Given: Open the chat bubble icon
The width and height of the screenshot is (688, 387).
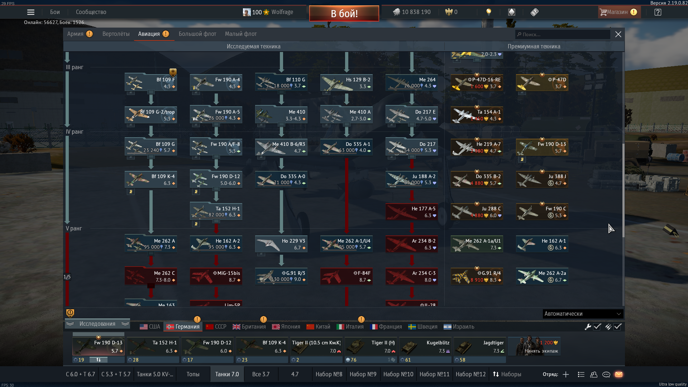Looking at the screenshot, I should coord(606,374).
